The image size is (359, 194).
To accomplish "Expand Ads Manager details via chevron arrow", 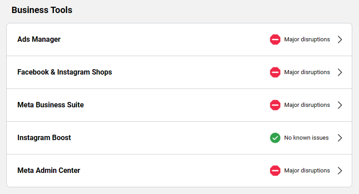I will pyautogui.click(x=340, y=40).
